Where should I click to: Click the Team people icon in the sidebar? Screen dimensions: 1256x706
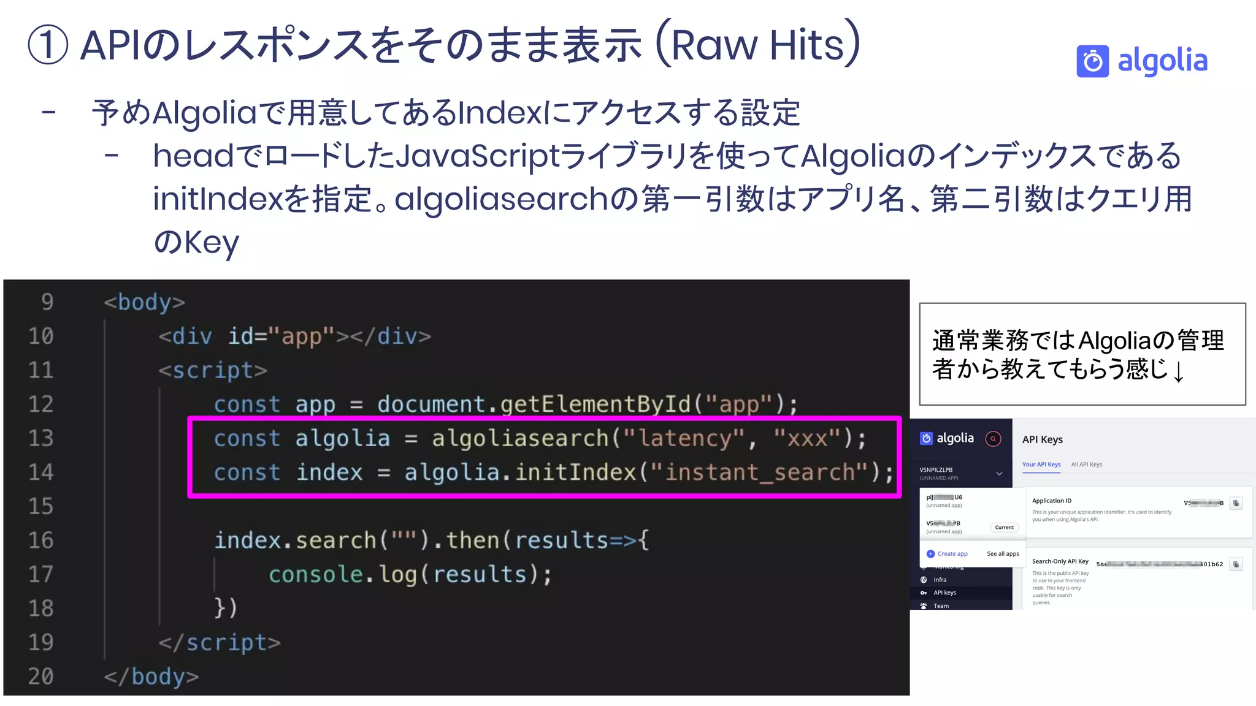pyautogui.click(x=924, y=605)
